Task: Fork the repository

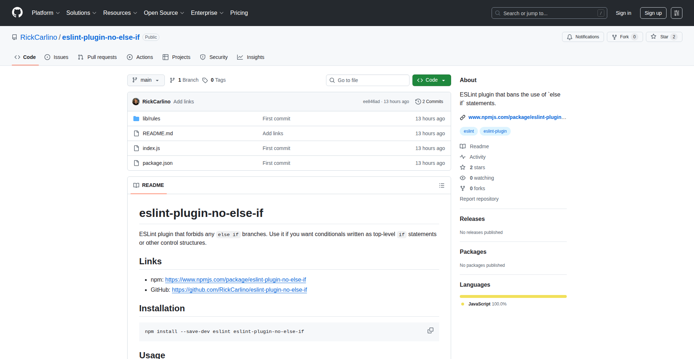Action: (x=624, y=37)
